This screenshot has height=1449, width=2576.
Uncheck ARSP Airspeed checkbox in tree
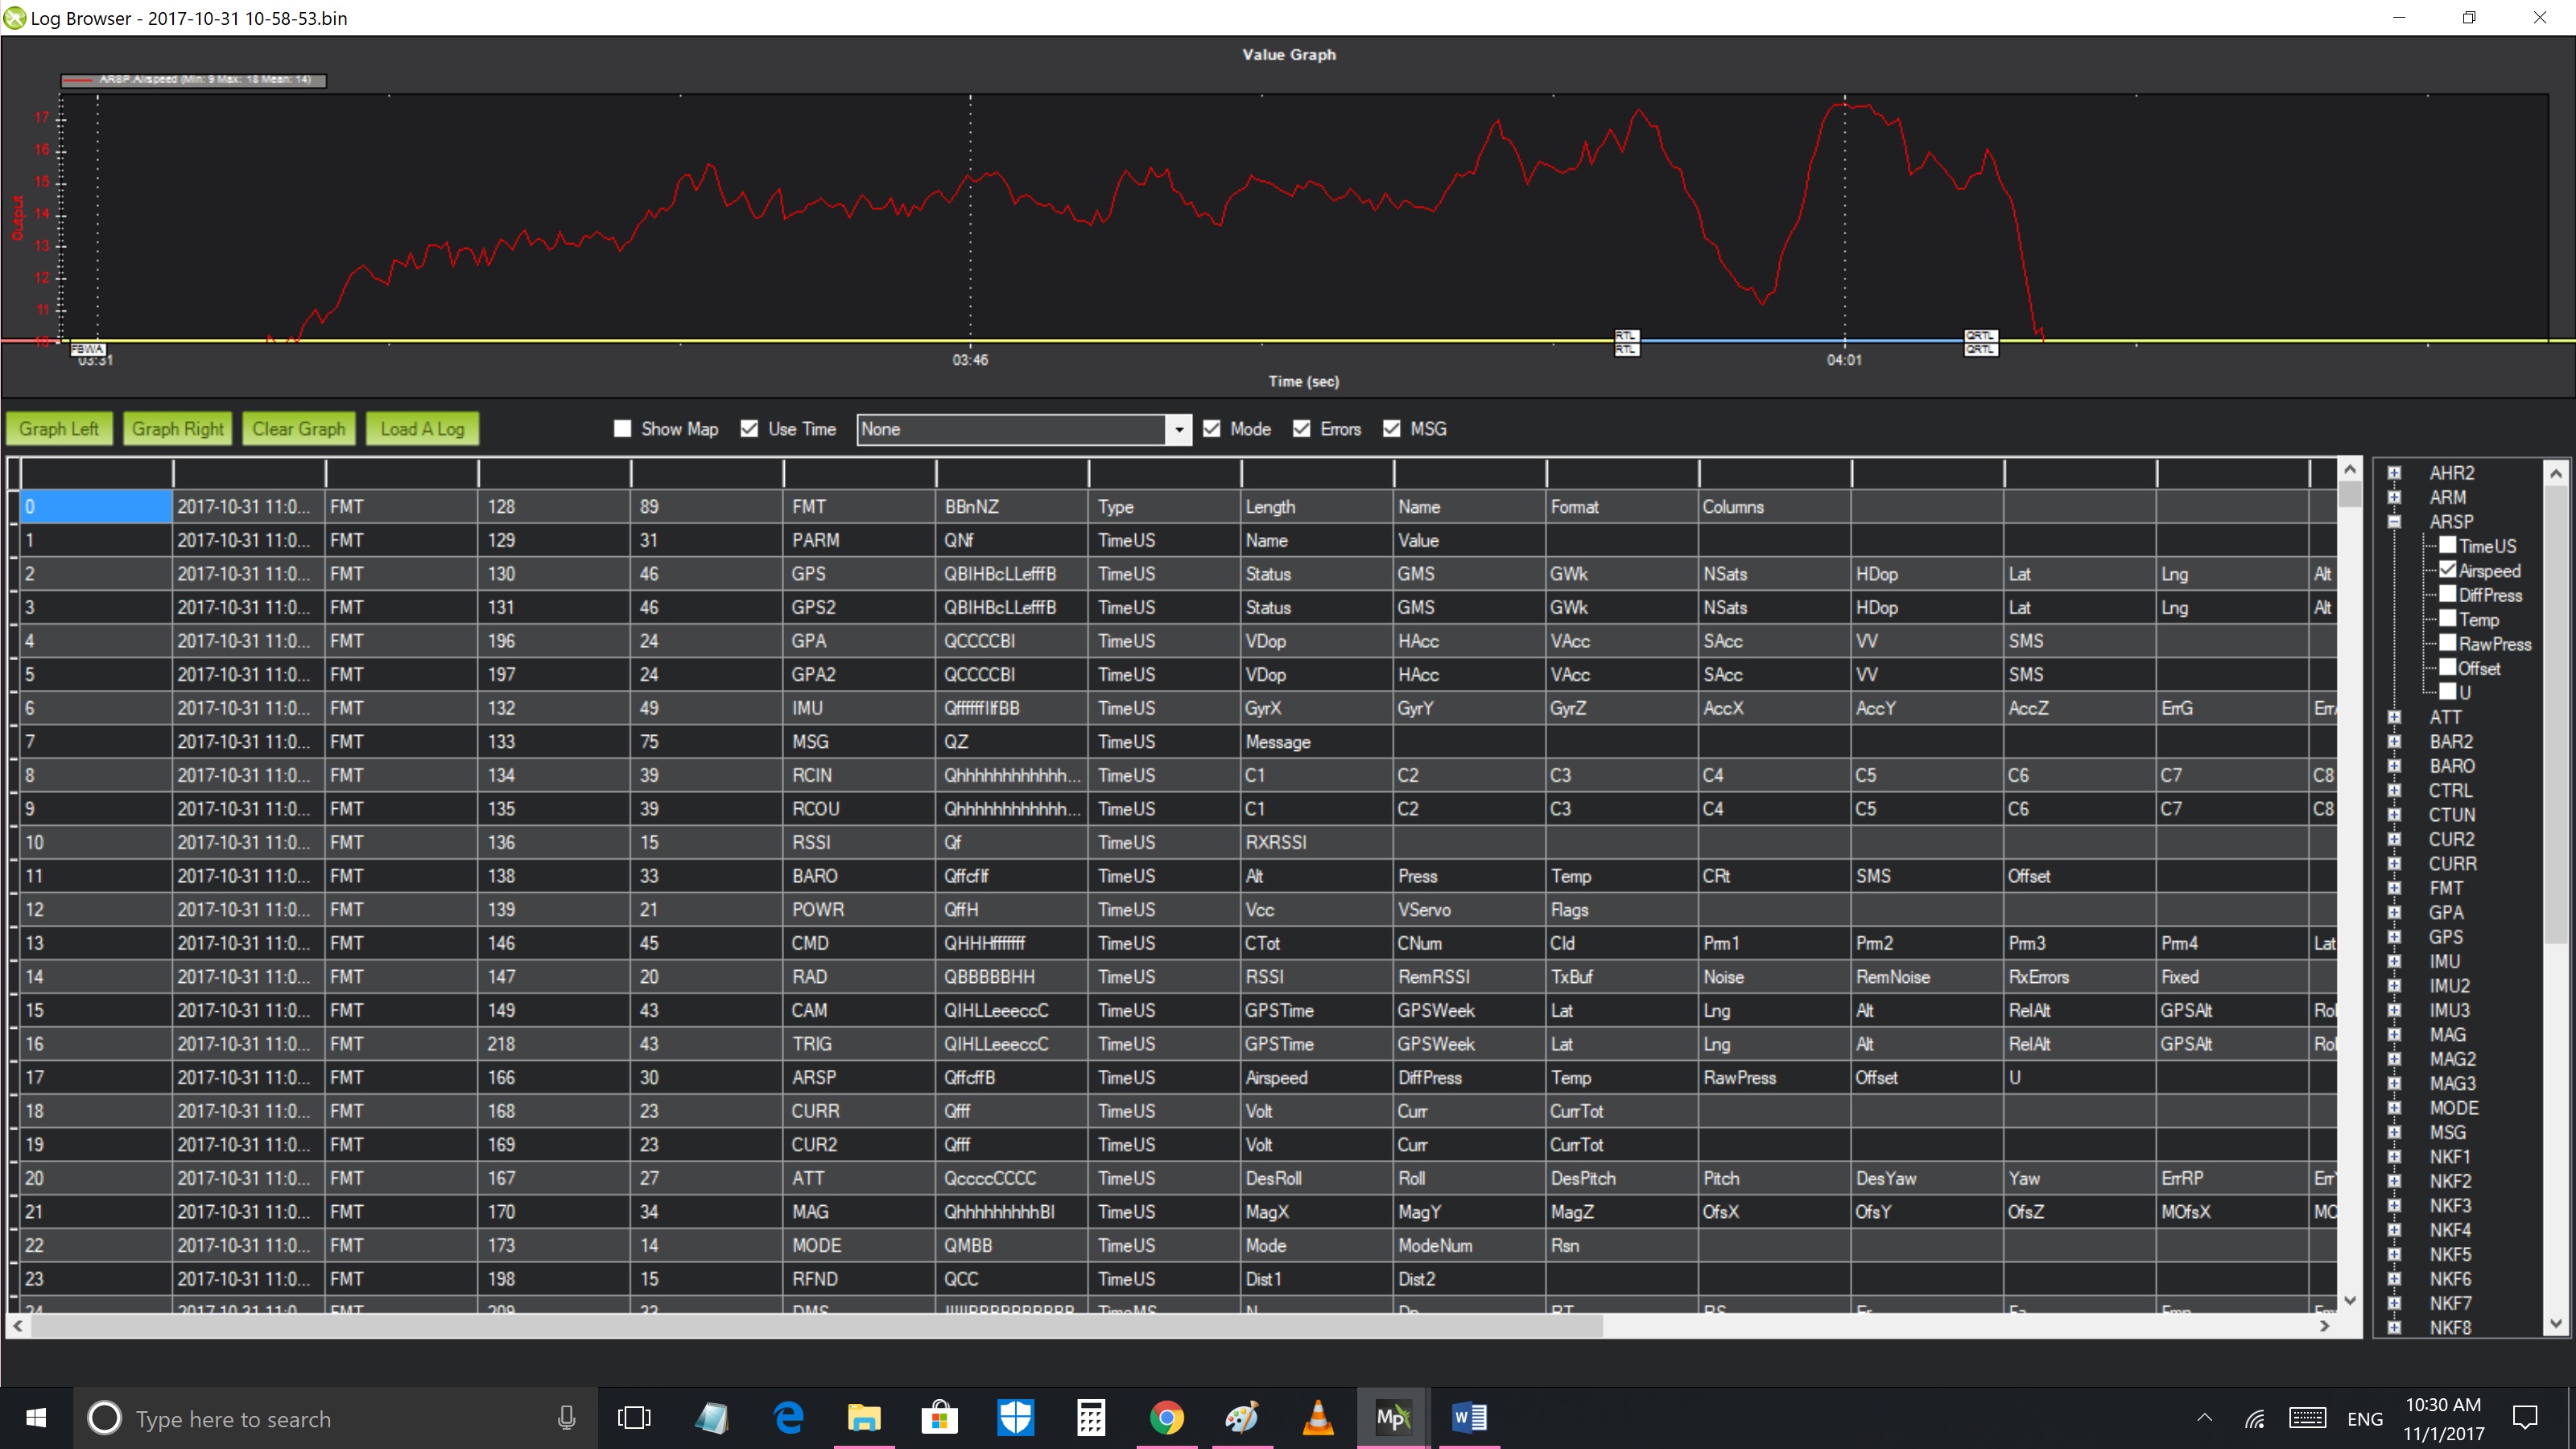pos(2448,569)
